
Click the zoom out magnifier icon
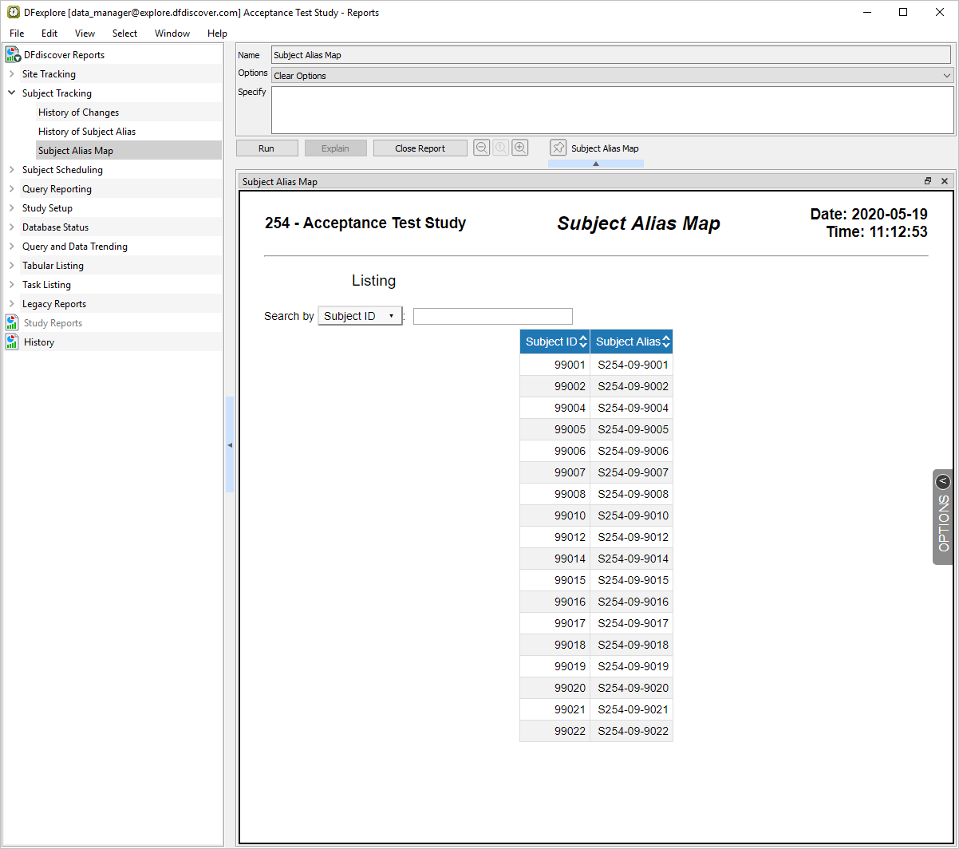[x=481, y=148]
